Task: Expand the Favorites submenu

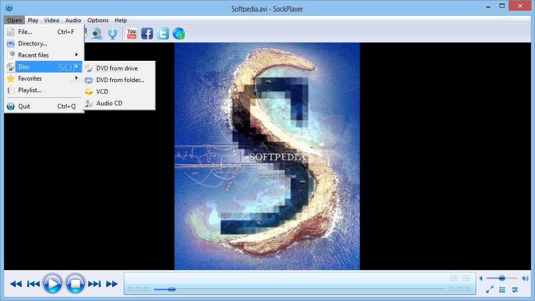Action: pyautogui.click(x=44, y=79)
